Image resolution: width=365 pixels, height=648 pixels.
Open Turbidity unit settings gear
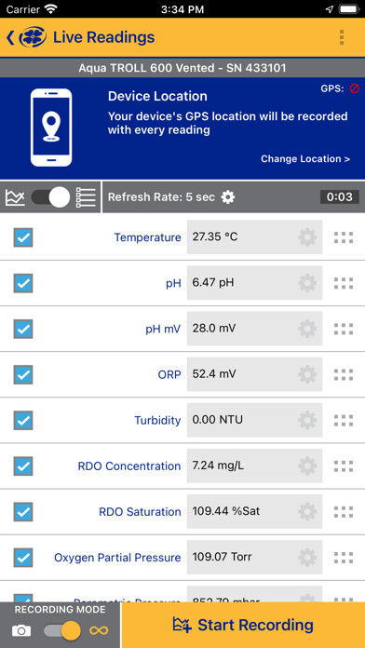(307, 420)
